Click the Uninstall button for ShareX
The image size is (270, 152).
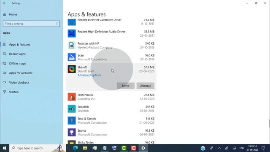point(145,86)
